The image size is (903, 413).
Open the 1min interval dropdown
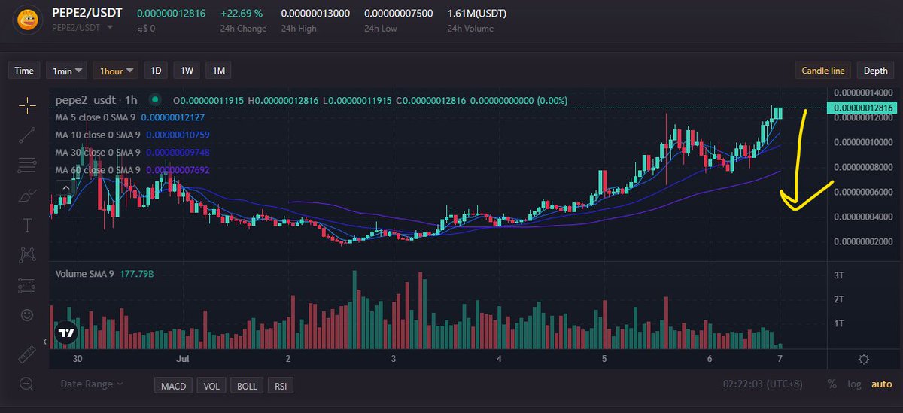[x=67, y=71]
